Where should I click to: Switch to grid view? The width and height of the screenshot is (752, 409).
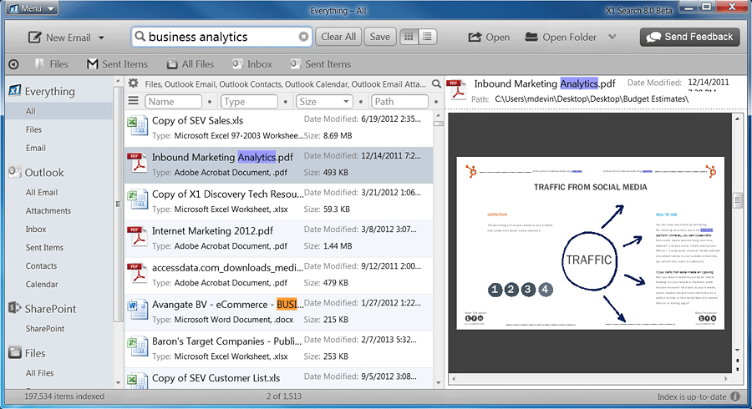tap(409, 37)
